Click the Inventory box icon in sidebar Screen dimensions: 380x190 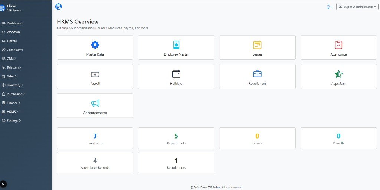click(x=3, y=85)
